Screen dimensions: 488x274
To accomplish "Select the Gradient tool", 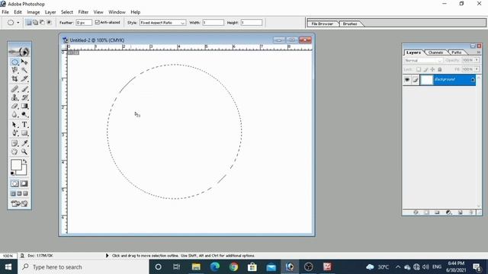I will [x=24, y=107].
